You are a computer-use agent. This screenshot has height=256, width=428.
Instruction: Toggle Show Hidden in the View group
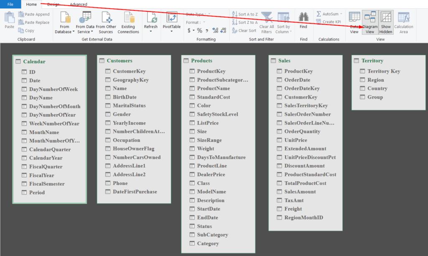pyautogui.click(x=385, y=23)
